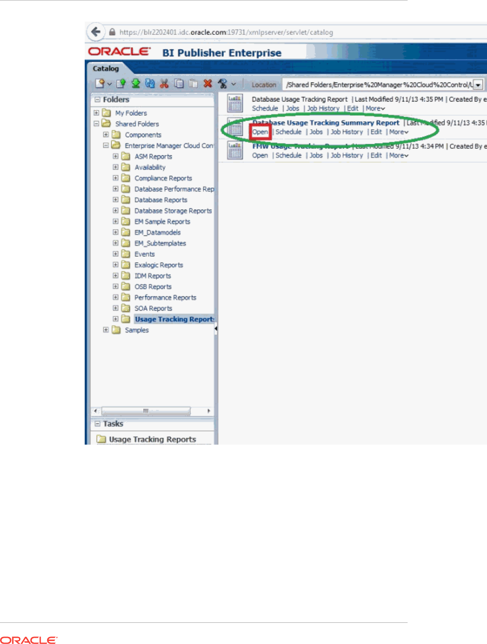Click the ASM Reports folder icon

coord(126,156)
